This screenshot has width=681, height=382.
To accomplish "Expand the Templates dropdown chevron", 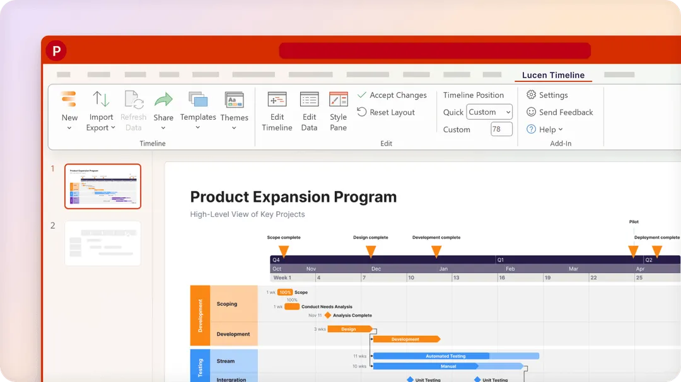I will 198,127.
